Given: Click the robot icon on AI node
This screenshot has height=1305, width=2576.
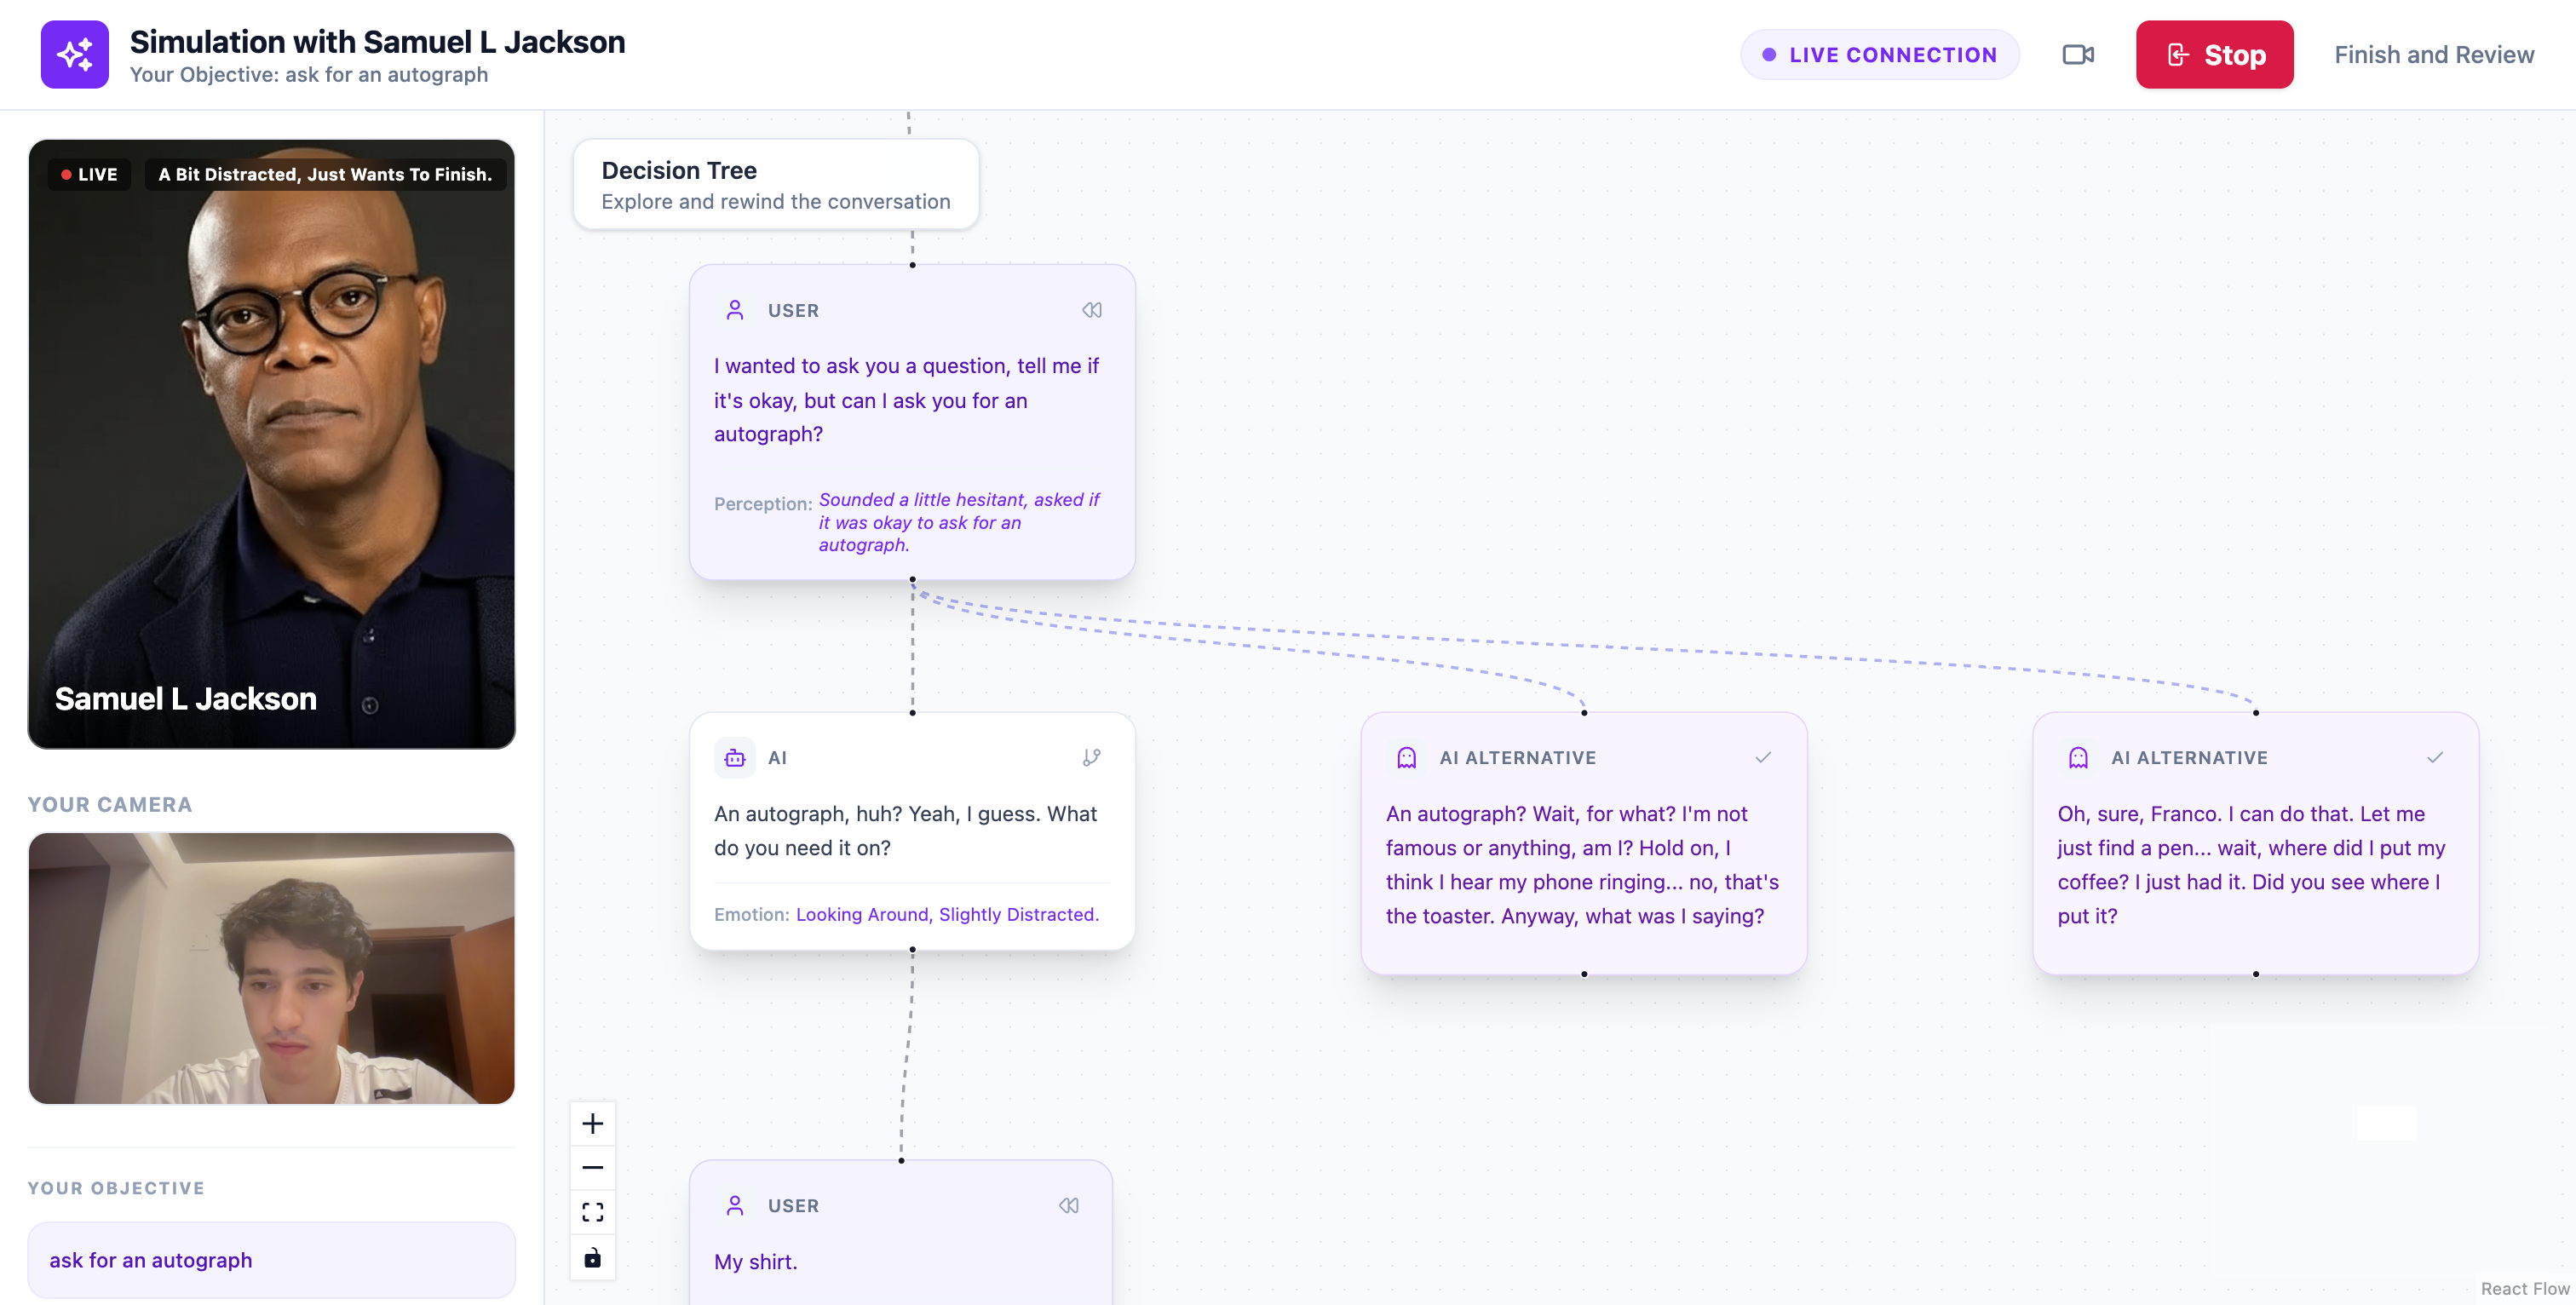Looking at the screenshot, I should (735, 758).
